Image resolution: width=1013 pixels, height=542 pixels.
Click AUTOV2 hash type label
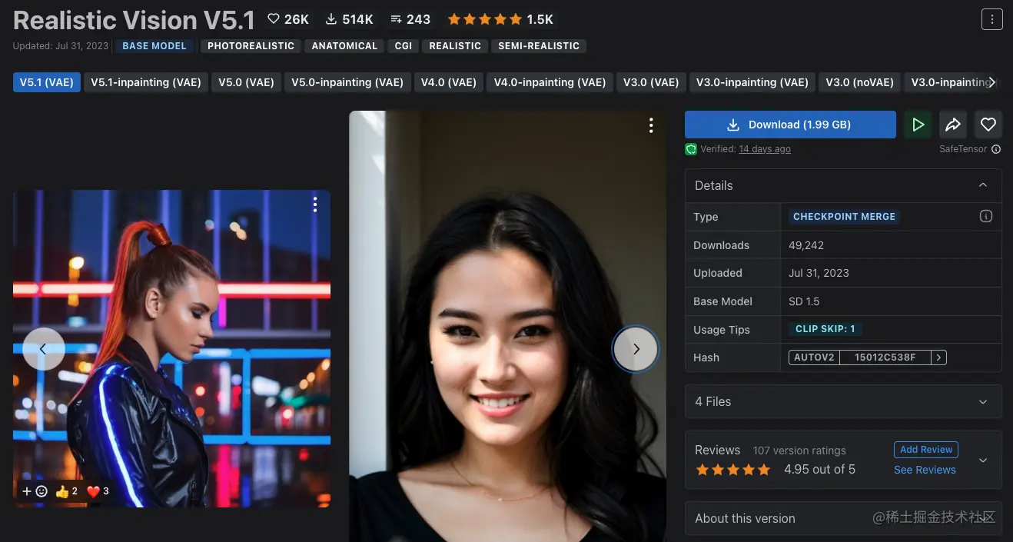click(814, 357)
